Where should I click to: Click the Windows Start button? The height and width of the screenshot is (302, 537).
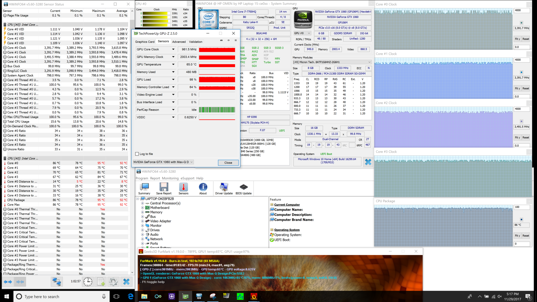[x=7, y=296]
